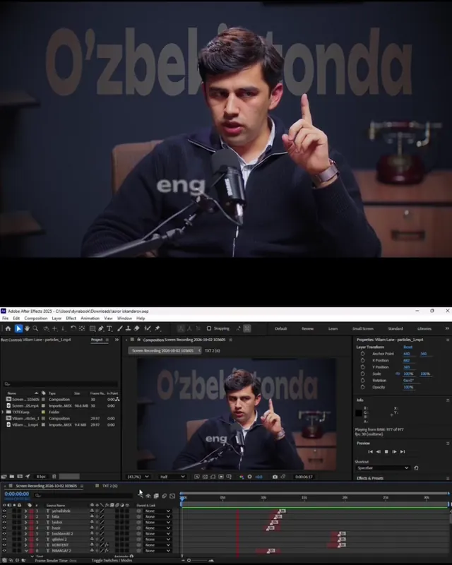Open parent None dropdown for KONTENT layer
Image resolution: width=452 pixels, height=565 pixels.
(x=157, y=545)
